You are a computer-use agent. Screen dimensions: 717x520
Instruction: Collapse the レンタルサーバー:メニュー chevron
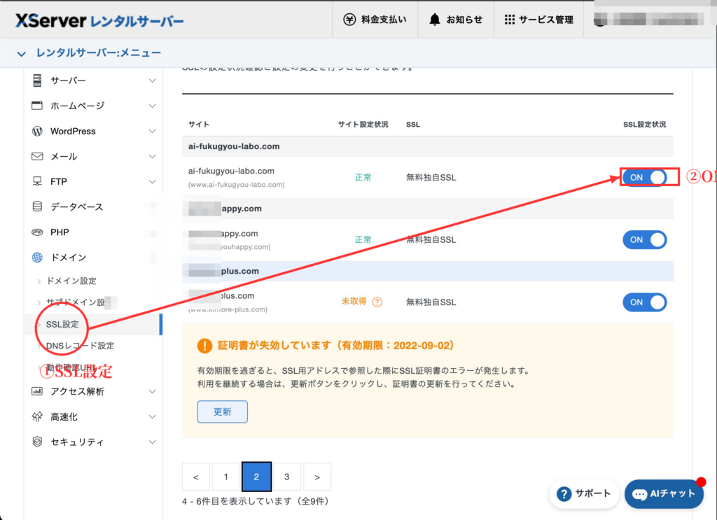point(21,53)
